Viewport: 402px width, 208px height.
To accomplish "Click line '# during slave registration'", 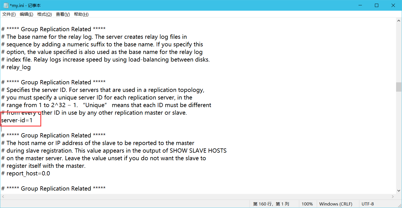I will point(114,151).
